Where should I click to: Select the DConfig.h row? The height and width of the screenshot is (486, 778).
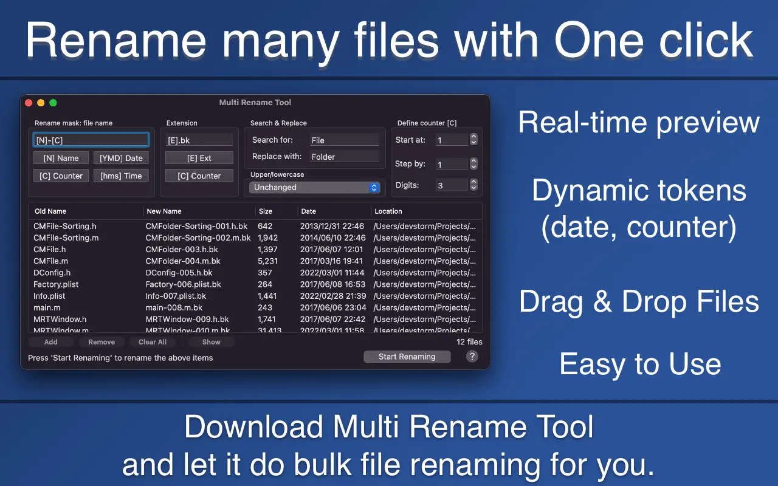pyautogui.click(x=255, y=273)
